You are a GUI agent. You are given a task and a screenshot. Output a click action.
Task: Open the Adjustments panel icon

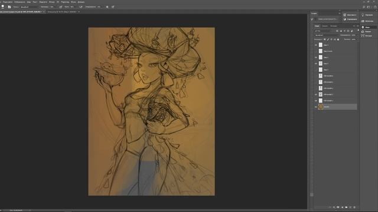click(x=345, y=19)
